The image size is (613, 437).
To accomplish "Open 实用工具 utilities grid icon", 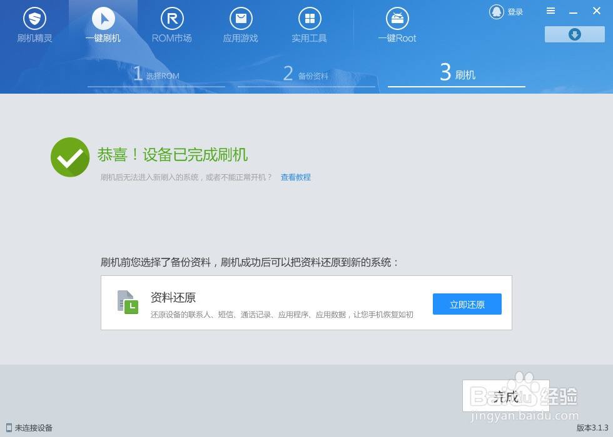I will point(309,19).
